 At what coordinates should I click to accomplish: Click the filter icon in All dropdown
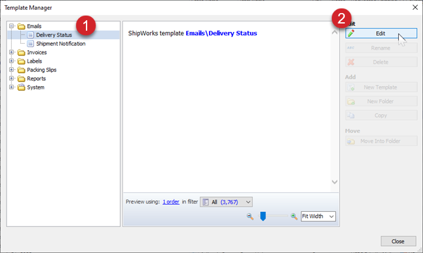pyautogui.click(x=206, y=202)
